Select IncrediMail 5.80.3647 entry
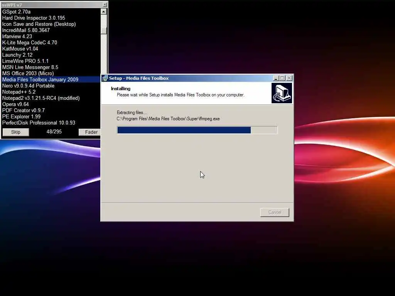This screenshot has width=395, height=296. tap(51, 30)
